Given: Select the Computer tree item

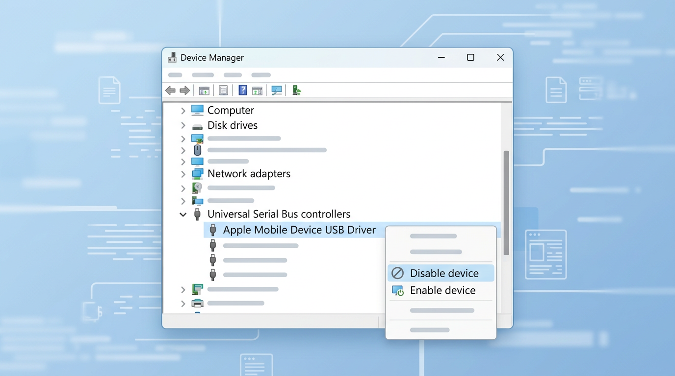Looking at the screenshot, I should (231, 110).
